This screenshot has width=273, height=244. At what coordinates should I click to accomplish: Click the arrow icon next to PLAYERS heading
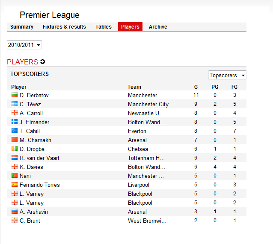[42, 61]
